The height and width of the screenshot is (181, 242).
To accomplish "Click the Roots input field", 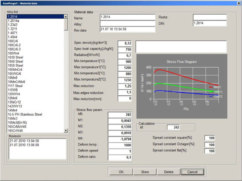I will (210, 17).
